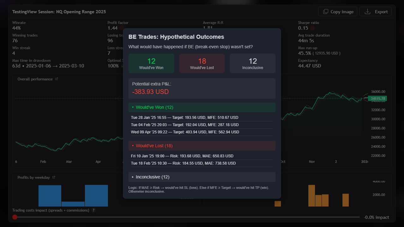Click the BE Trades: Hypothetical Outcomes title
The image size is (404, 227).
pos(176,37)
